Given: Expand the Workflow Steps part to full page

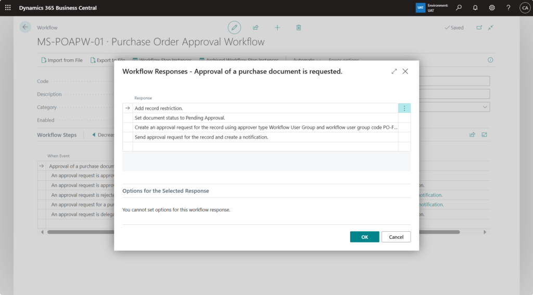Looking at the screenshot, I should coord(485,135).
